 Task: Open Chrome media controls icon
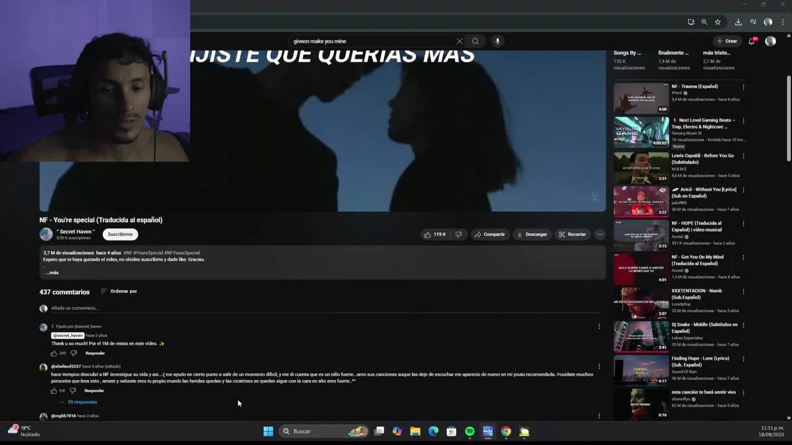(x=753, y=22)
